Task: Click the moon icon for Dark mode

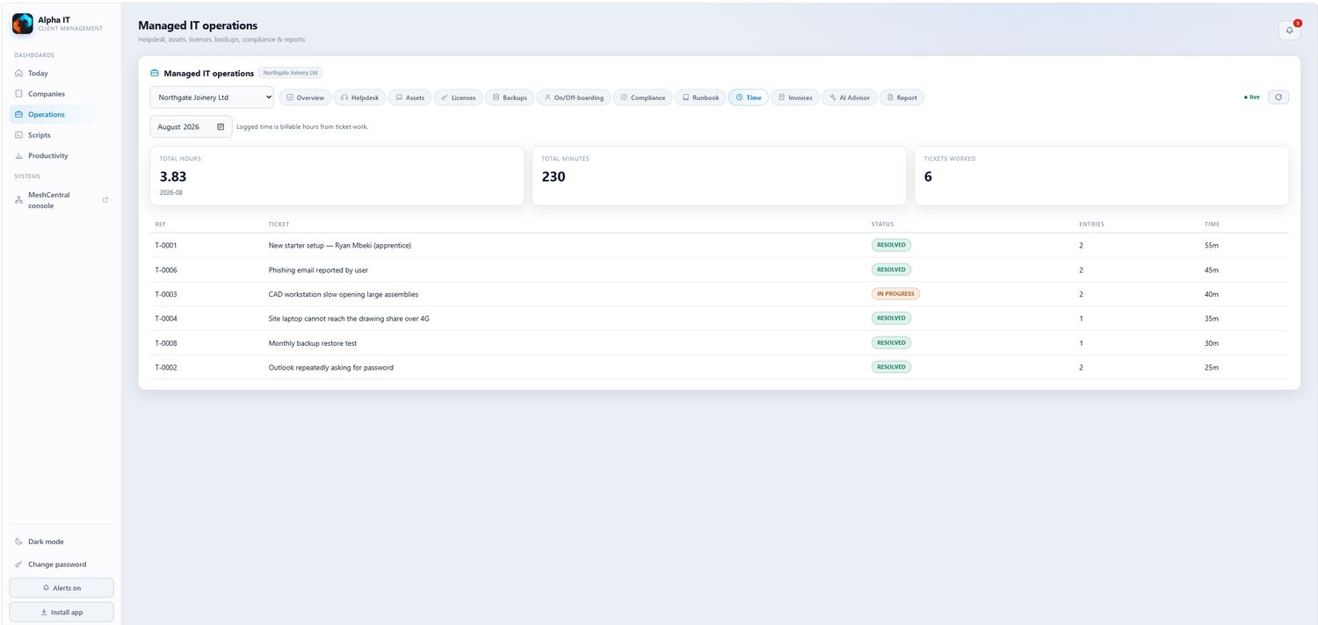Action: [x=19, y=542]
